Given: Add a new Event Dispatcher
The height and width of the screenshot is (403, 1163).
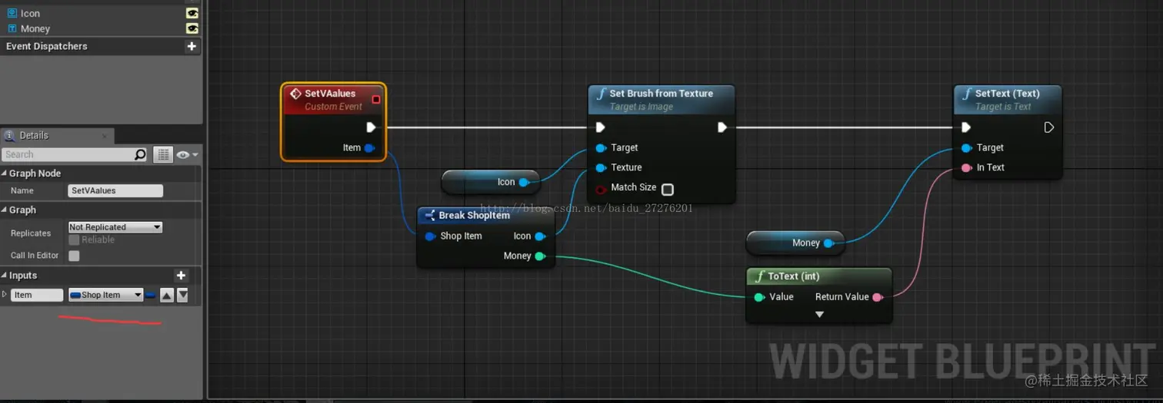Looking at the screenshot, I should (192, 46).
